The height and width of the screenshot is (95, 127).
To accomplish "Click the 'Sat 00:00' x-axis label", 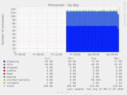I will (x=94, y=55).
